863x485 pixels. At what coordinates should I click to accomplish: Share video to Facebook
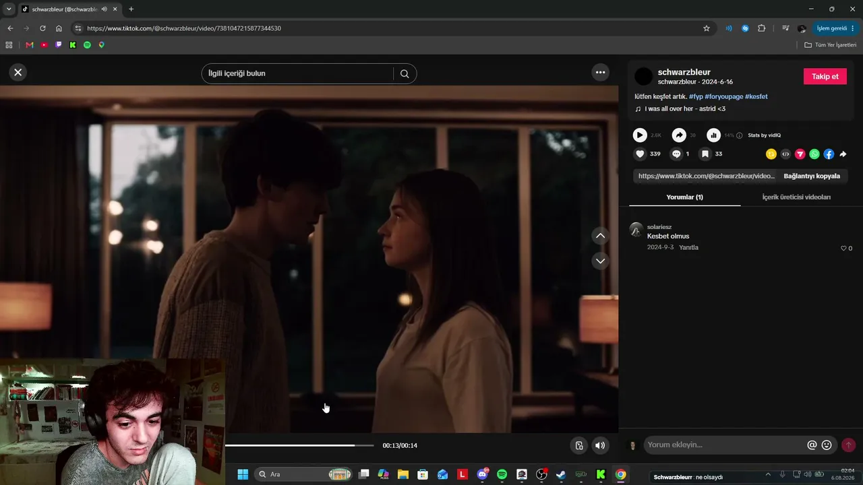tap(829, 154)
